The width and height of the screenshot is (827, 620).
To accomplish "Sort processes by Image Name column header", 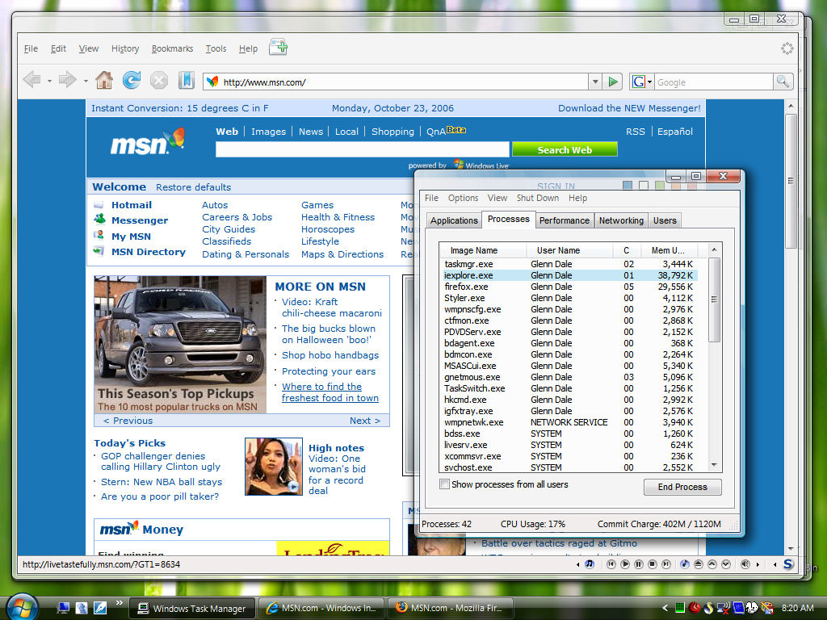I will (483, 250).
